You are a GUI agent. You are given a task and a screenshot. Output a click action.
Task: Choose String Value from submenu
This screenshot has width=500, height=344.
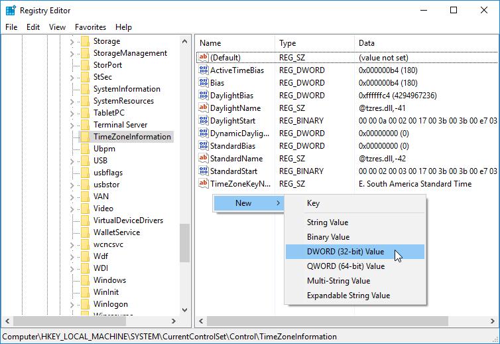point(355,222)
